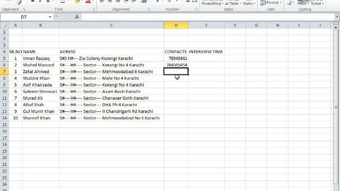Image resolution: width=340 pixels, height=191 pixels.
Task: Select the Murad Ali cell
Action: [x=40, y=98]
